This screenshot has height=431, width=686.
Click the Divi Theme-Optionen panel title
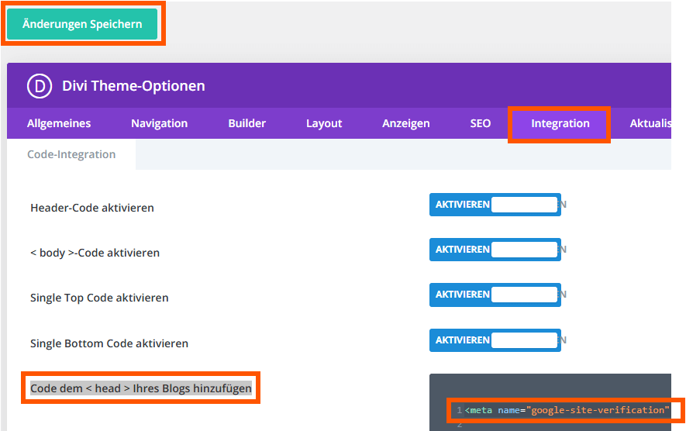click(x=133, y=85)
